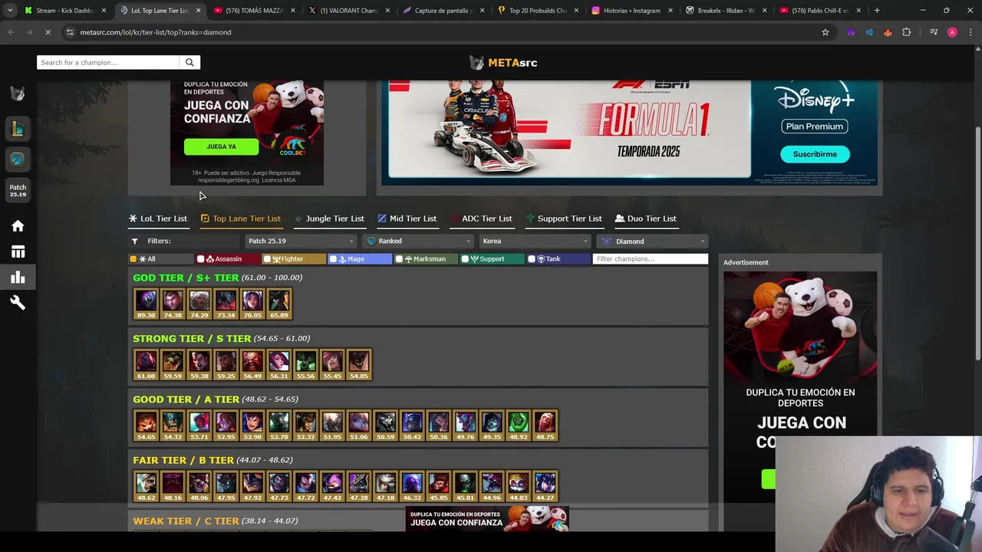The image size is (982, 552).
Task: Select Fair Tier champion scored 48.16
Action: [173, 487]
